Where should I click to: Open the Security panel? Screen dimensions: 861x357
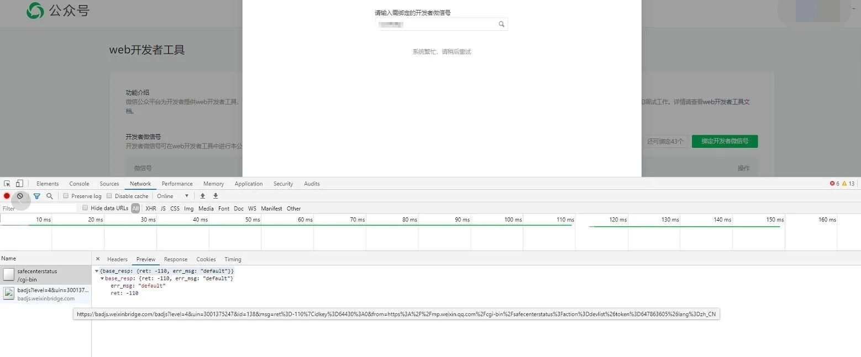(x=283, y=184)
